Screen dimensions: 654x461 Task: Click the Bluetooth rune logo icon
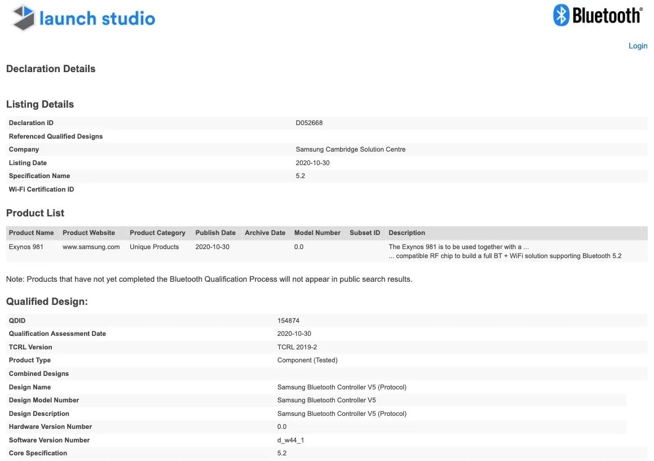(561, 15)
